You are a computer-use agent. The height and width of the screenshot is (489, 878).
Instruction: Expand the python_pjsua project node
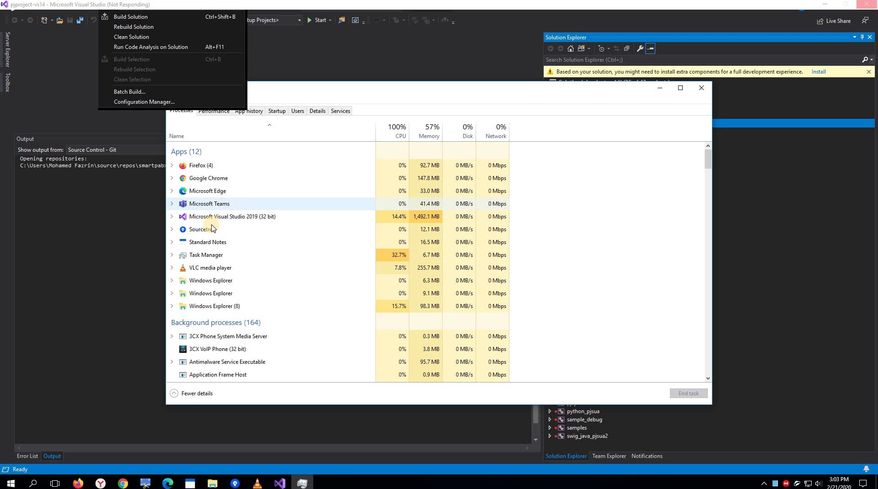click(550, 411)
